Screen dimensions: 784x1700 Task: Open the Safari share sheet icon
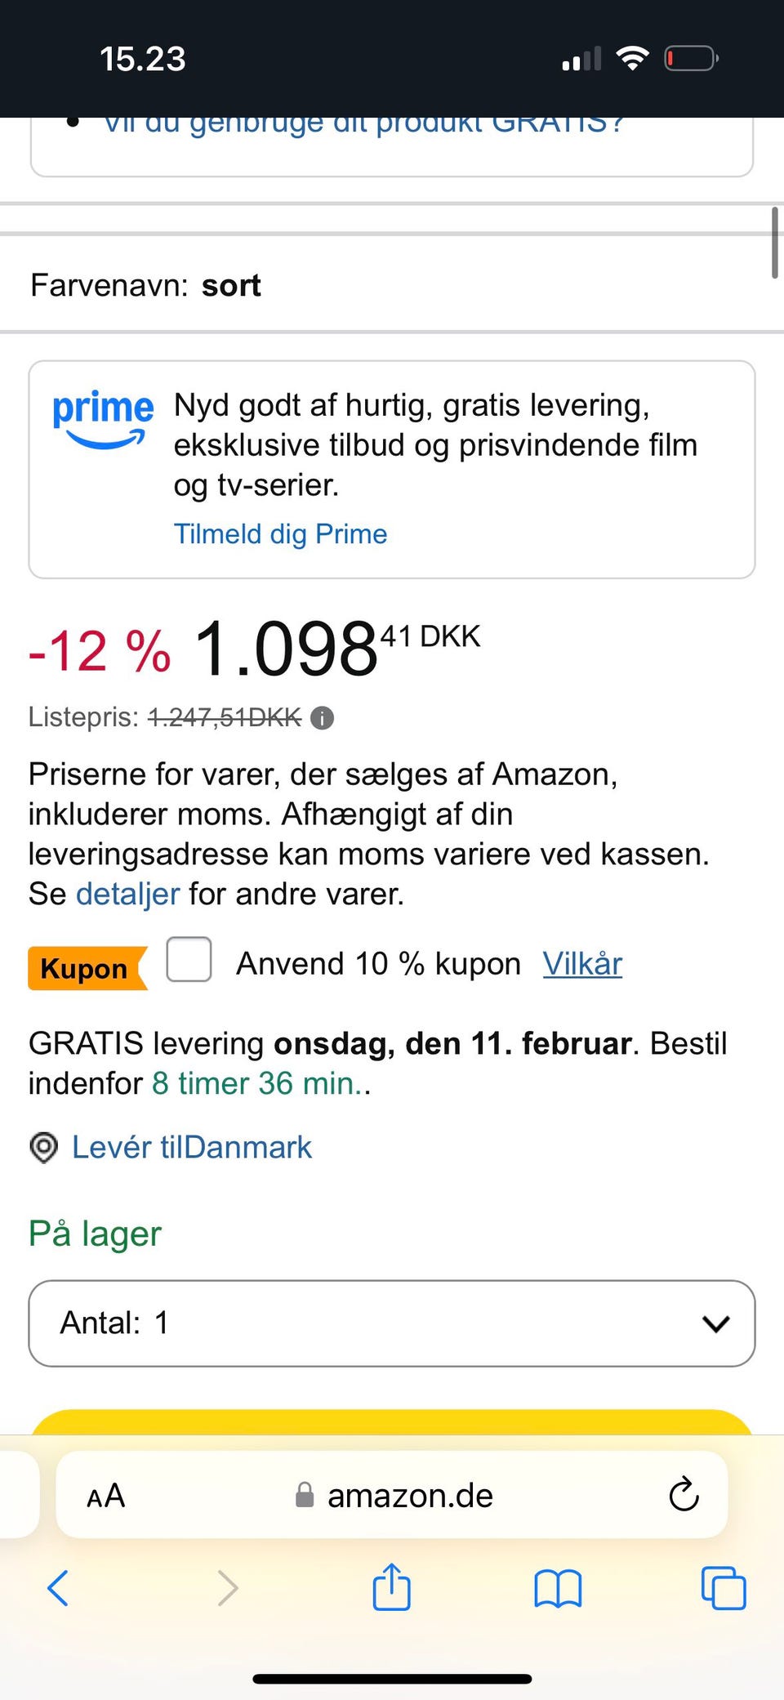pos(391,1586)
